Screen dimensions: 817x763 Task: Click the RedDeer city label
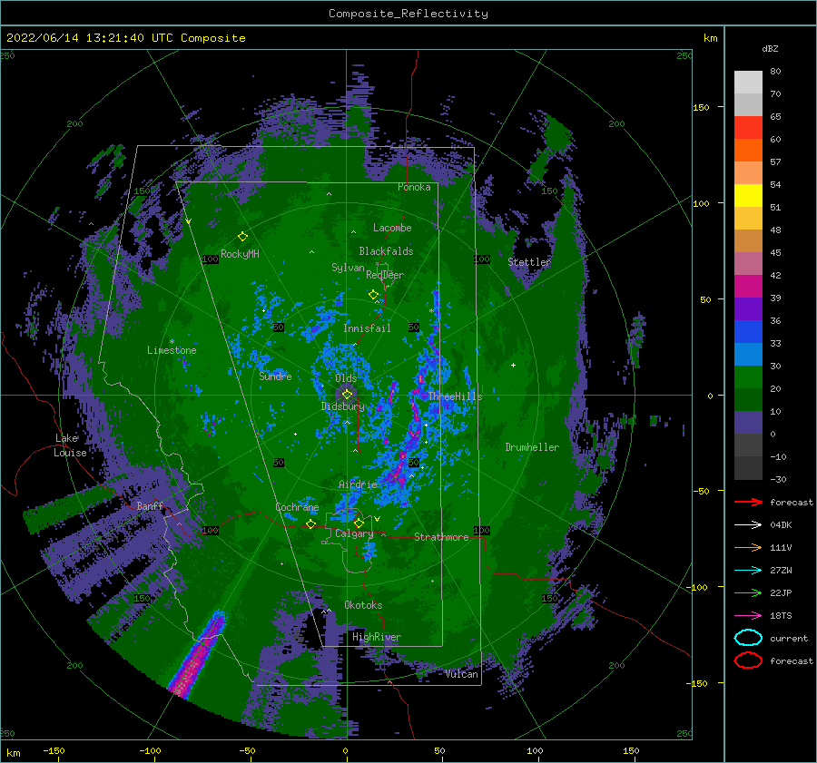click(x=385, y=275)
